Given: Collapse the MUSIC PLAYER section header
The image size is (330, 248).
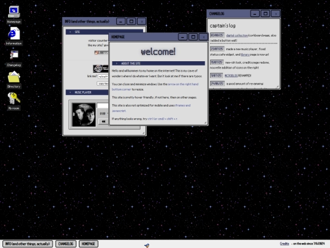Looking at the screenshot, I should (87, 92).
